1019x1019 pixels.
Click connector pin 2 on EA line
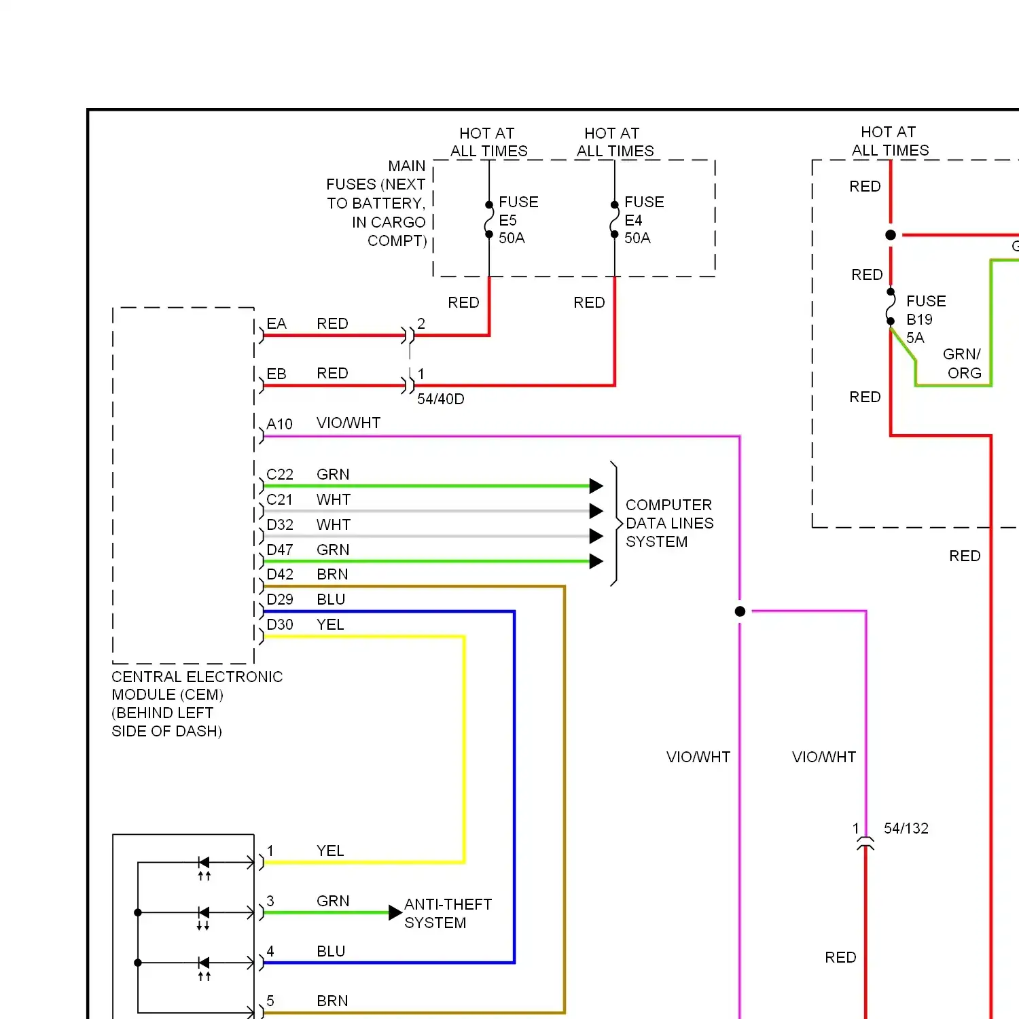click(408, 335)
